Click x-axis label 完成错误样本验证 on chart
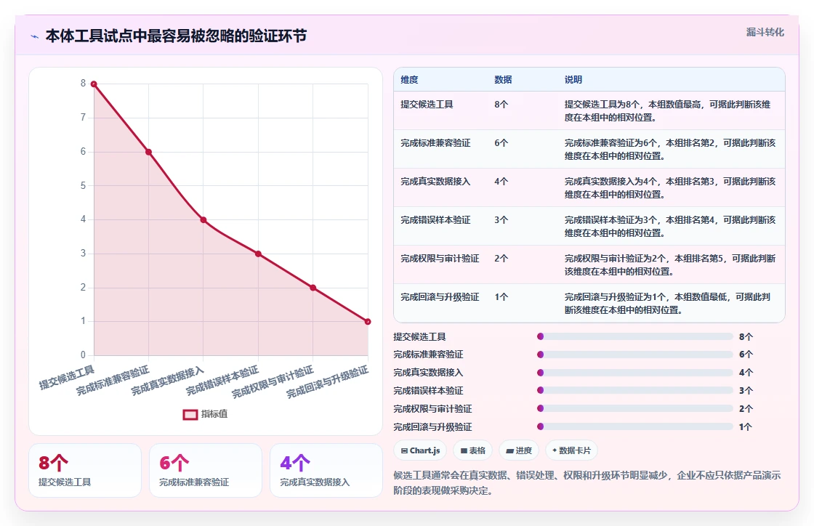Image resolution: width=814 pixels, height=526 pixels. coord(222,380)
